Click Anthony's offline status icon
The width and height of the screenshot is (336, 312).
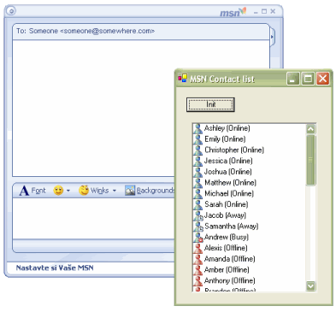pyautogui.click(x=197, y=280)
